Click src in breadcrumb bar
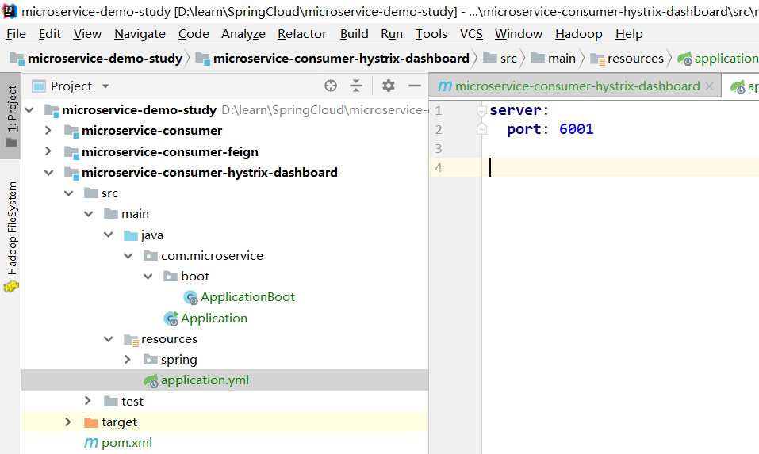 [508, 59]
